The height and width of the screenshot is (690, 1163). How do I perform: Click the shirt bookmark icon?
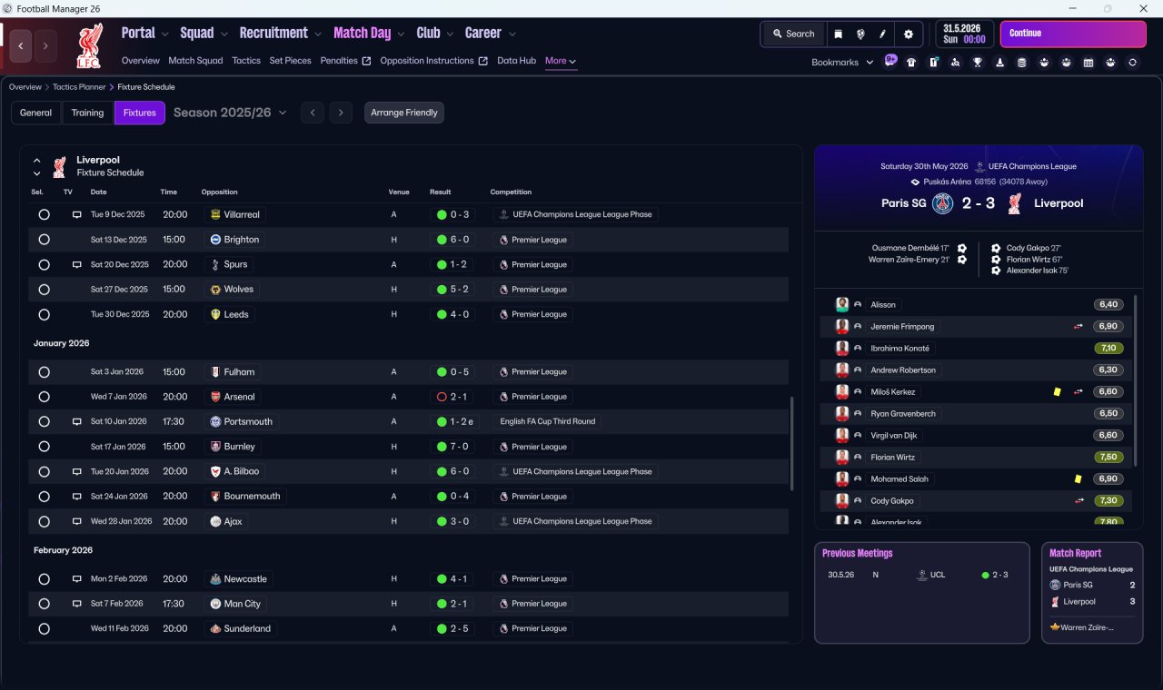911,63
